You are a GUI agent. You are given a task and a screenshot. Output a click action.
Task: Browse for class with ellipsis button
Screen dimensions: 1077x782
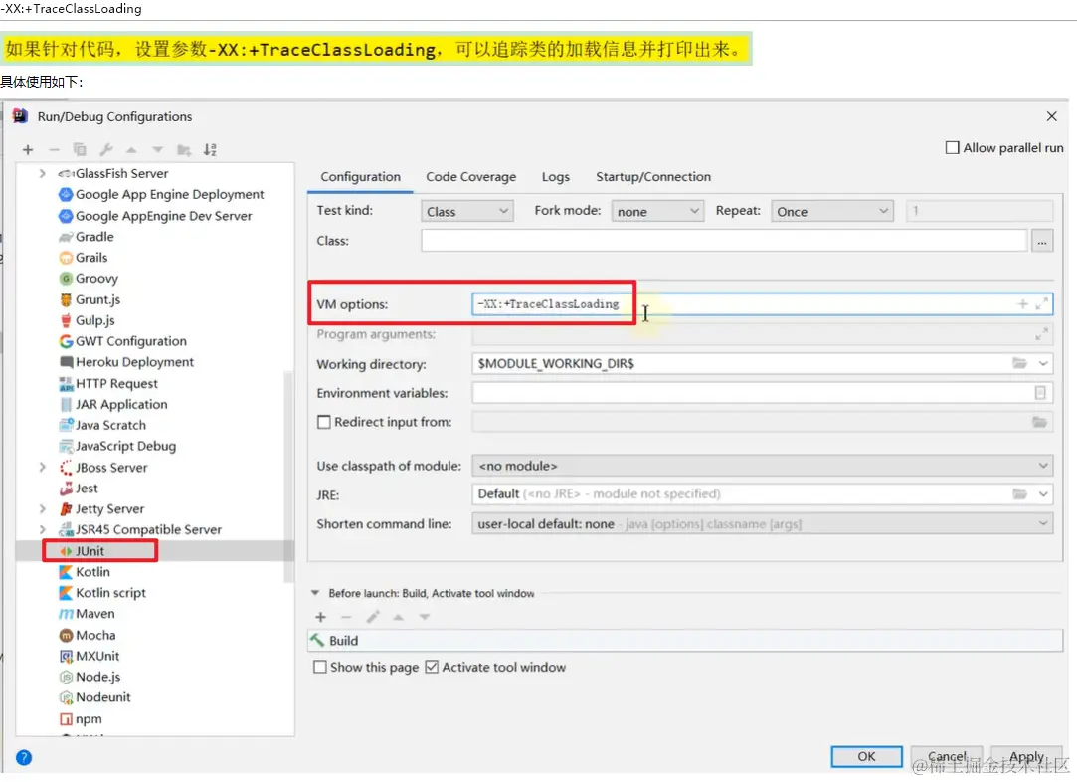[x=1042, y=241]
